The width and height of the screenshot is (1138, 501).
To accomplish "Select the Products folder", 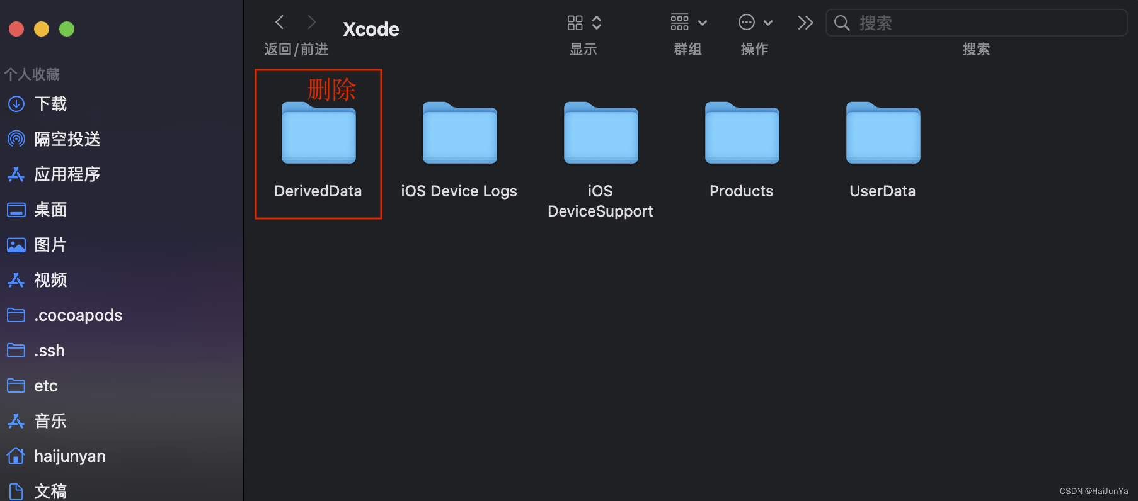I will (742, 132).
